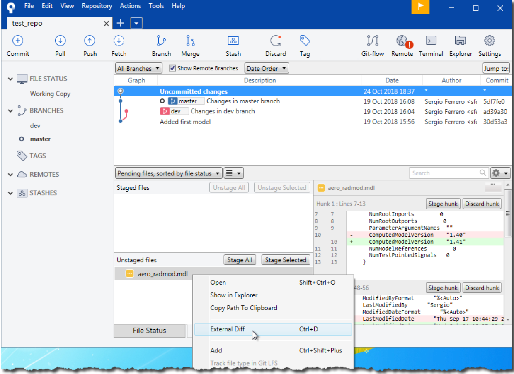Viewport: 514px width, 374px height.
Task: Click the SourceTree logo icon
Action: (x=10, y=8)
